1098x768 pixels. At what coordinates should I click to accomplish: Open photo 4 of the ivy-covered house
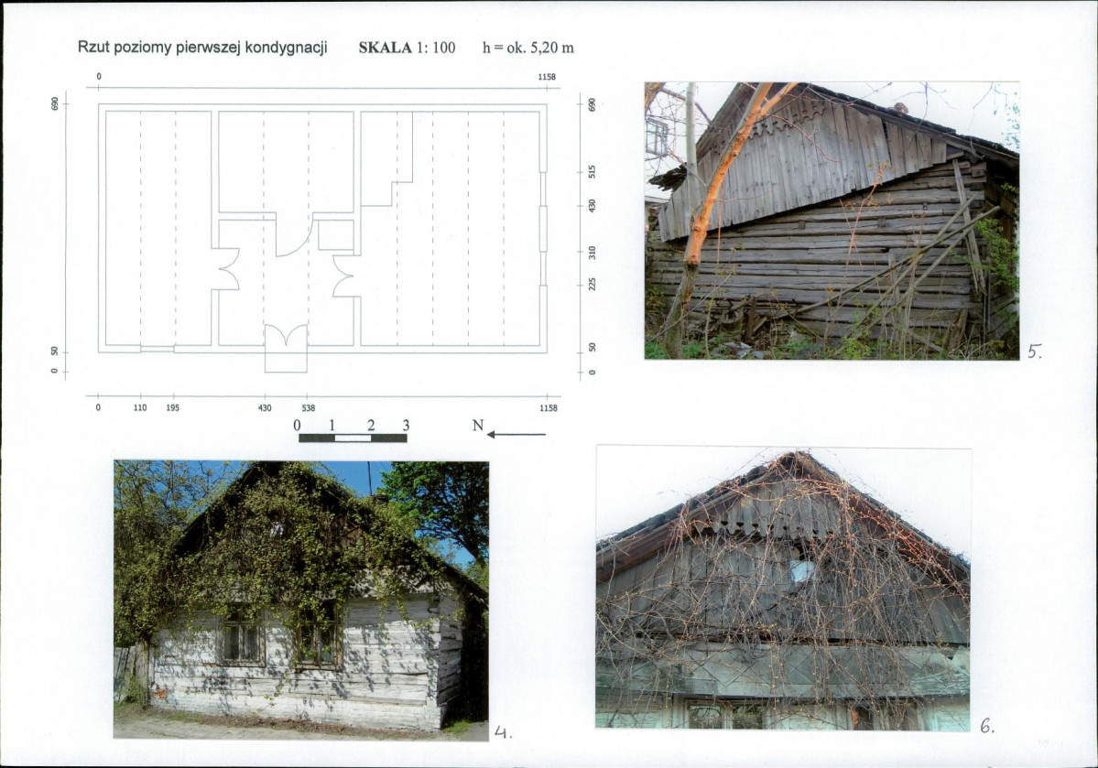pos(301,600)
